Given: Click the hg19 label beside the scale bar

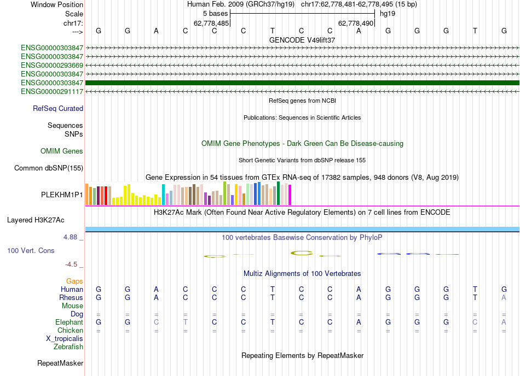Looking at the screenshot, I should [x=388, y=14].
